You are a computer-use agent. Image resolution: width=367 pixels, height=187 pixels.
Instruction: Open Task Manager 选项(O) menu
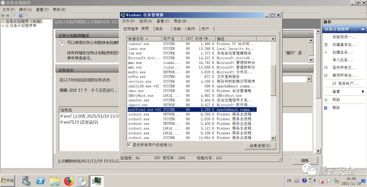145,21
